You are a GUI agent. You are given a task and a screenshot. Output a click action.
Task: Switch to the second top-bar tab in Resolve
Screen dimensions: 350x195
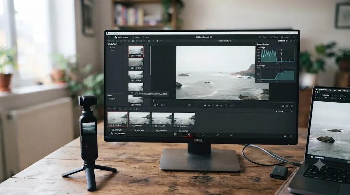[x=135, y=37]
